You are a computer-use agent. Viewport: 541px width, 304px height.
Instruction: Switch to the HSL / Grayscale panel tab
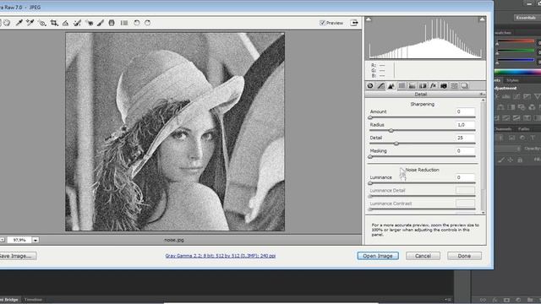click(x=402, y=86)
